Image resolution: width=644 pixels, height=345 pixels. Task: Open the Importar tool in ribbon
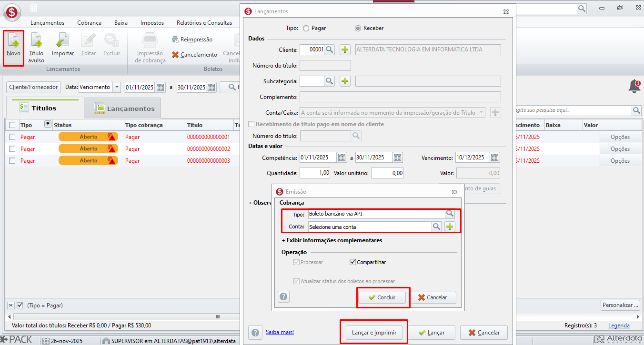(63, 40)
